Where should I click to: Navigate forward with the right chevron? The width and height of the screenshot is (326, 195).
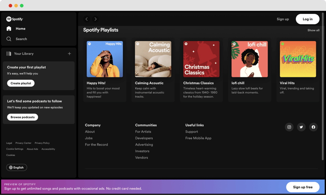coord(95,19)
